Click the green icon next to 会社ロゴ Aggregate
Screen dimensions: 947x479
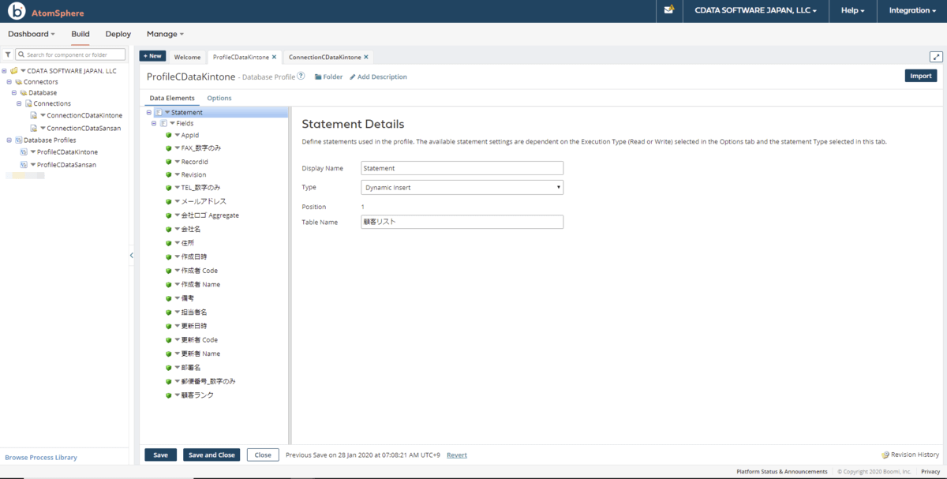[169, 215]
